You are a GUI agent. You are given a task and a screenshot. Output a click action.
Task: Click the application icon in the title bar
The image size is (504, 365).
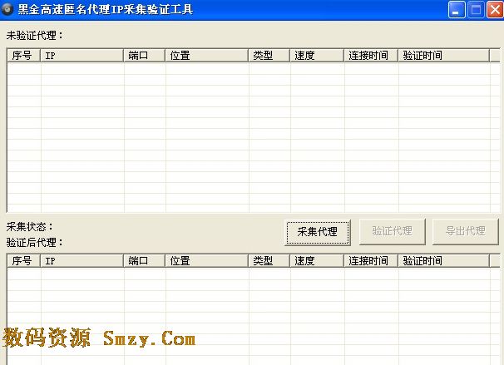[7, 9]
